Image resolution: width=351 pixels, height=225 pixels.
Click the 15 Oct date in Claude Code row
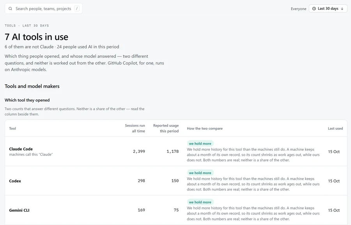(x=334, y=152)
